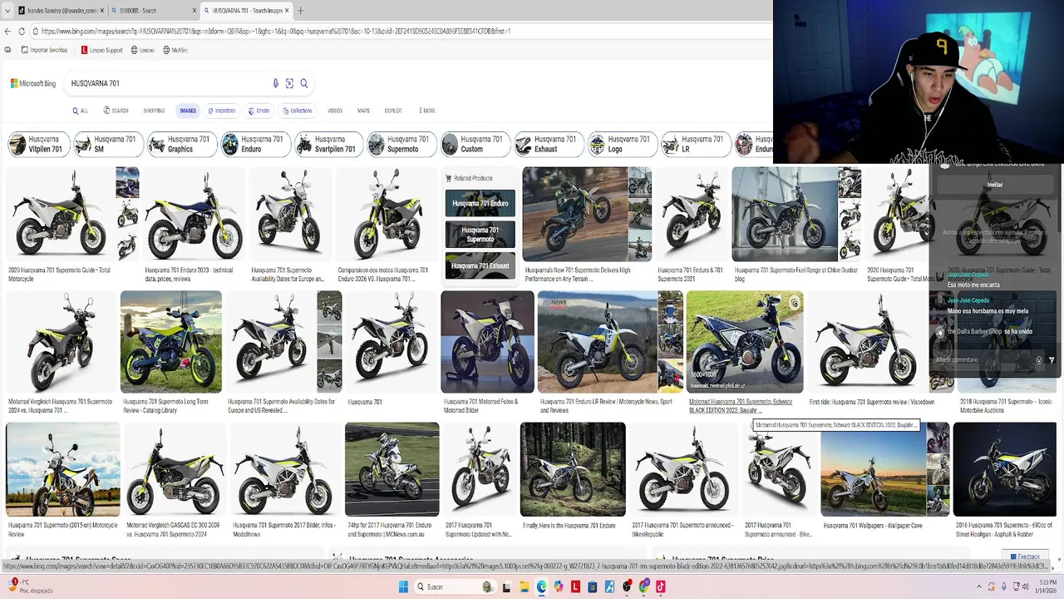The image size is (1064, 599).
Task: Select the IMAGES tab
Action: pos(188,111)
